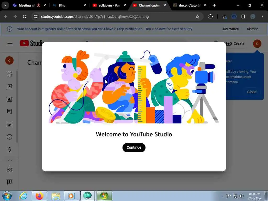Click the studio.youtube.com address bar URL
Viewport: 268px width, 201px height.
(x=95, y=16)
